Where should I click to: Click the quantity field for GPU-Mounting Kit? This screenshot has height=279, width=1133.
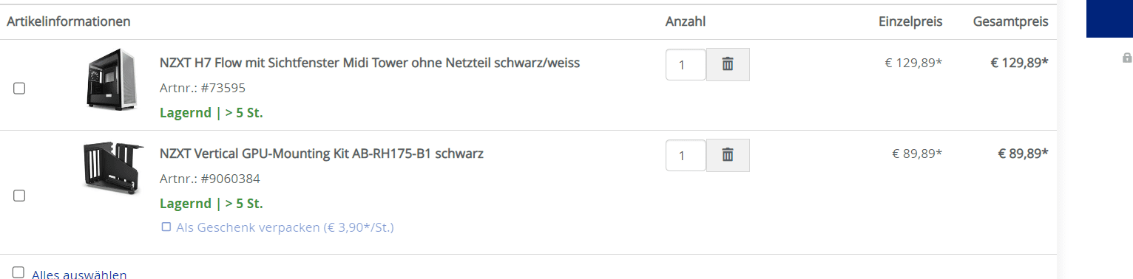click(686, 155)
